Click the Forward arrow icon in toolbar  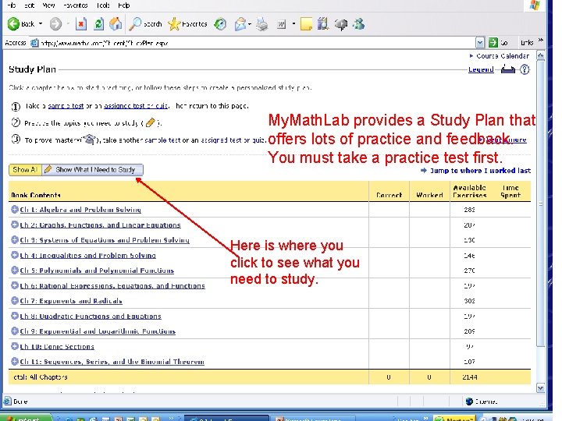55,24
